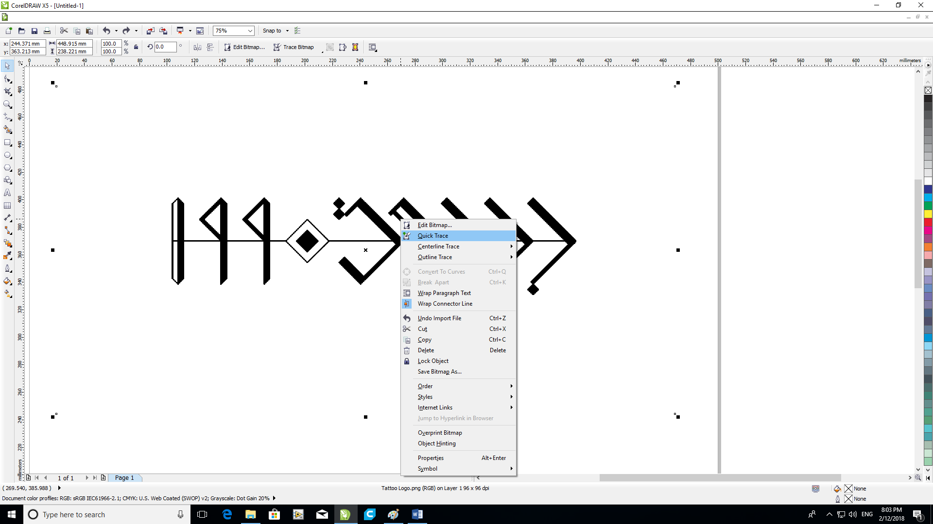Expand the Undo history arrow
The width and height of the screenshot is (933, 524).
116,31
